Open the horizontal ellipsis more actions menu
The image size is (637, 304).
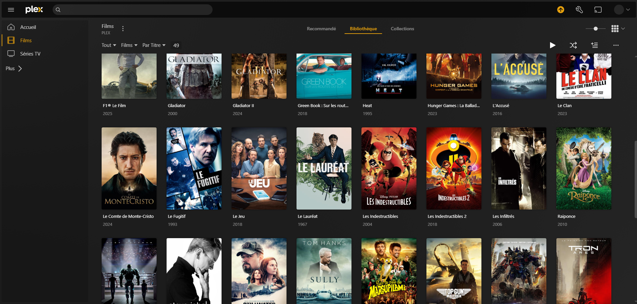click(616, 45)
